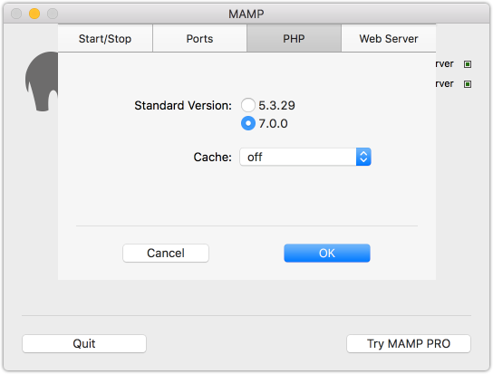
Task: Click the Try MAMP PRO button
Action: click(x=409, y=343)
